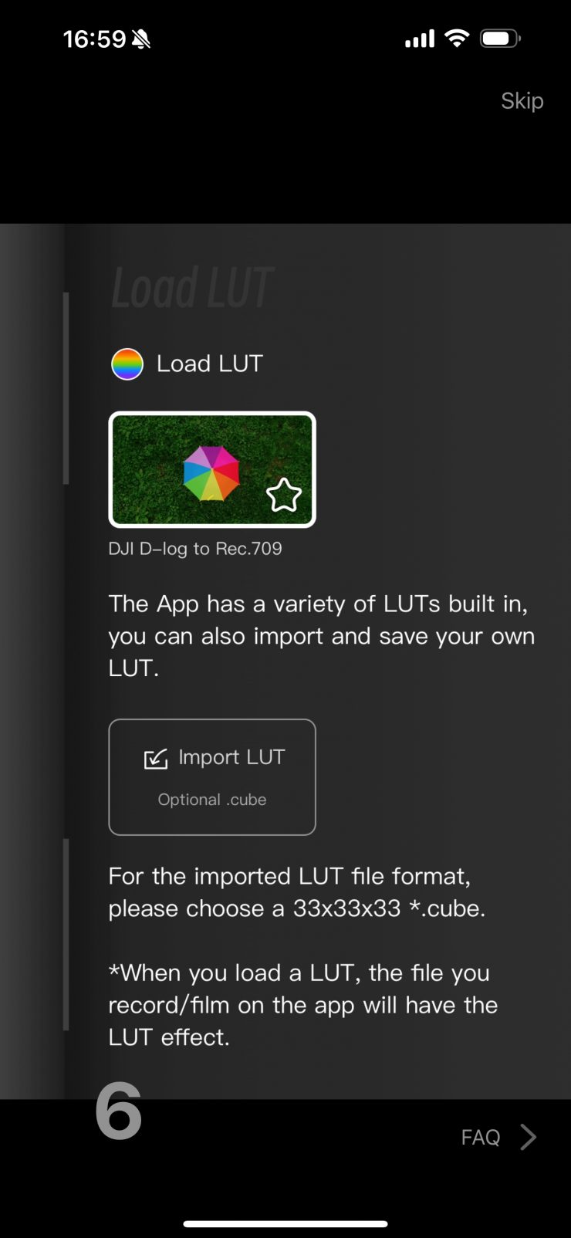Tap the battery indicator icon
571x1238 pixels.
[500, 38]
